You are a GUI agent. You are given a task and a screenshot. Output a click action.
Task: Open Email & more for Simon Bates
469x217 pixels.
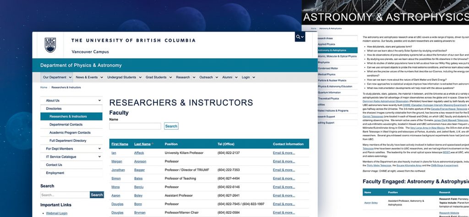(284, 178)
